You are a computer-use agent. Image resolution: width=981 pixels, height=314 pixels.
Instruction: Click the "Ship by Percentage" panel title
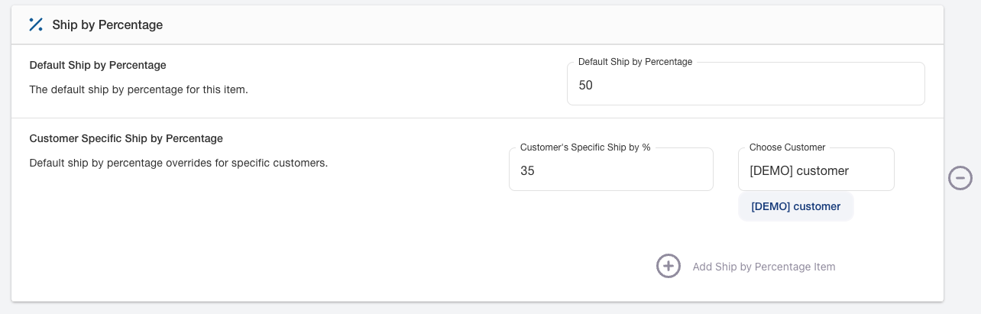click(107, 24)
